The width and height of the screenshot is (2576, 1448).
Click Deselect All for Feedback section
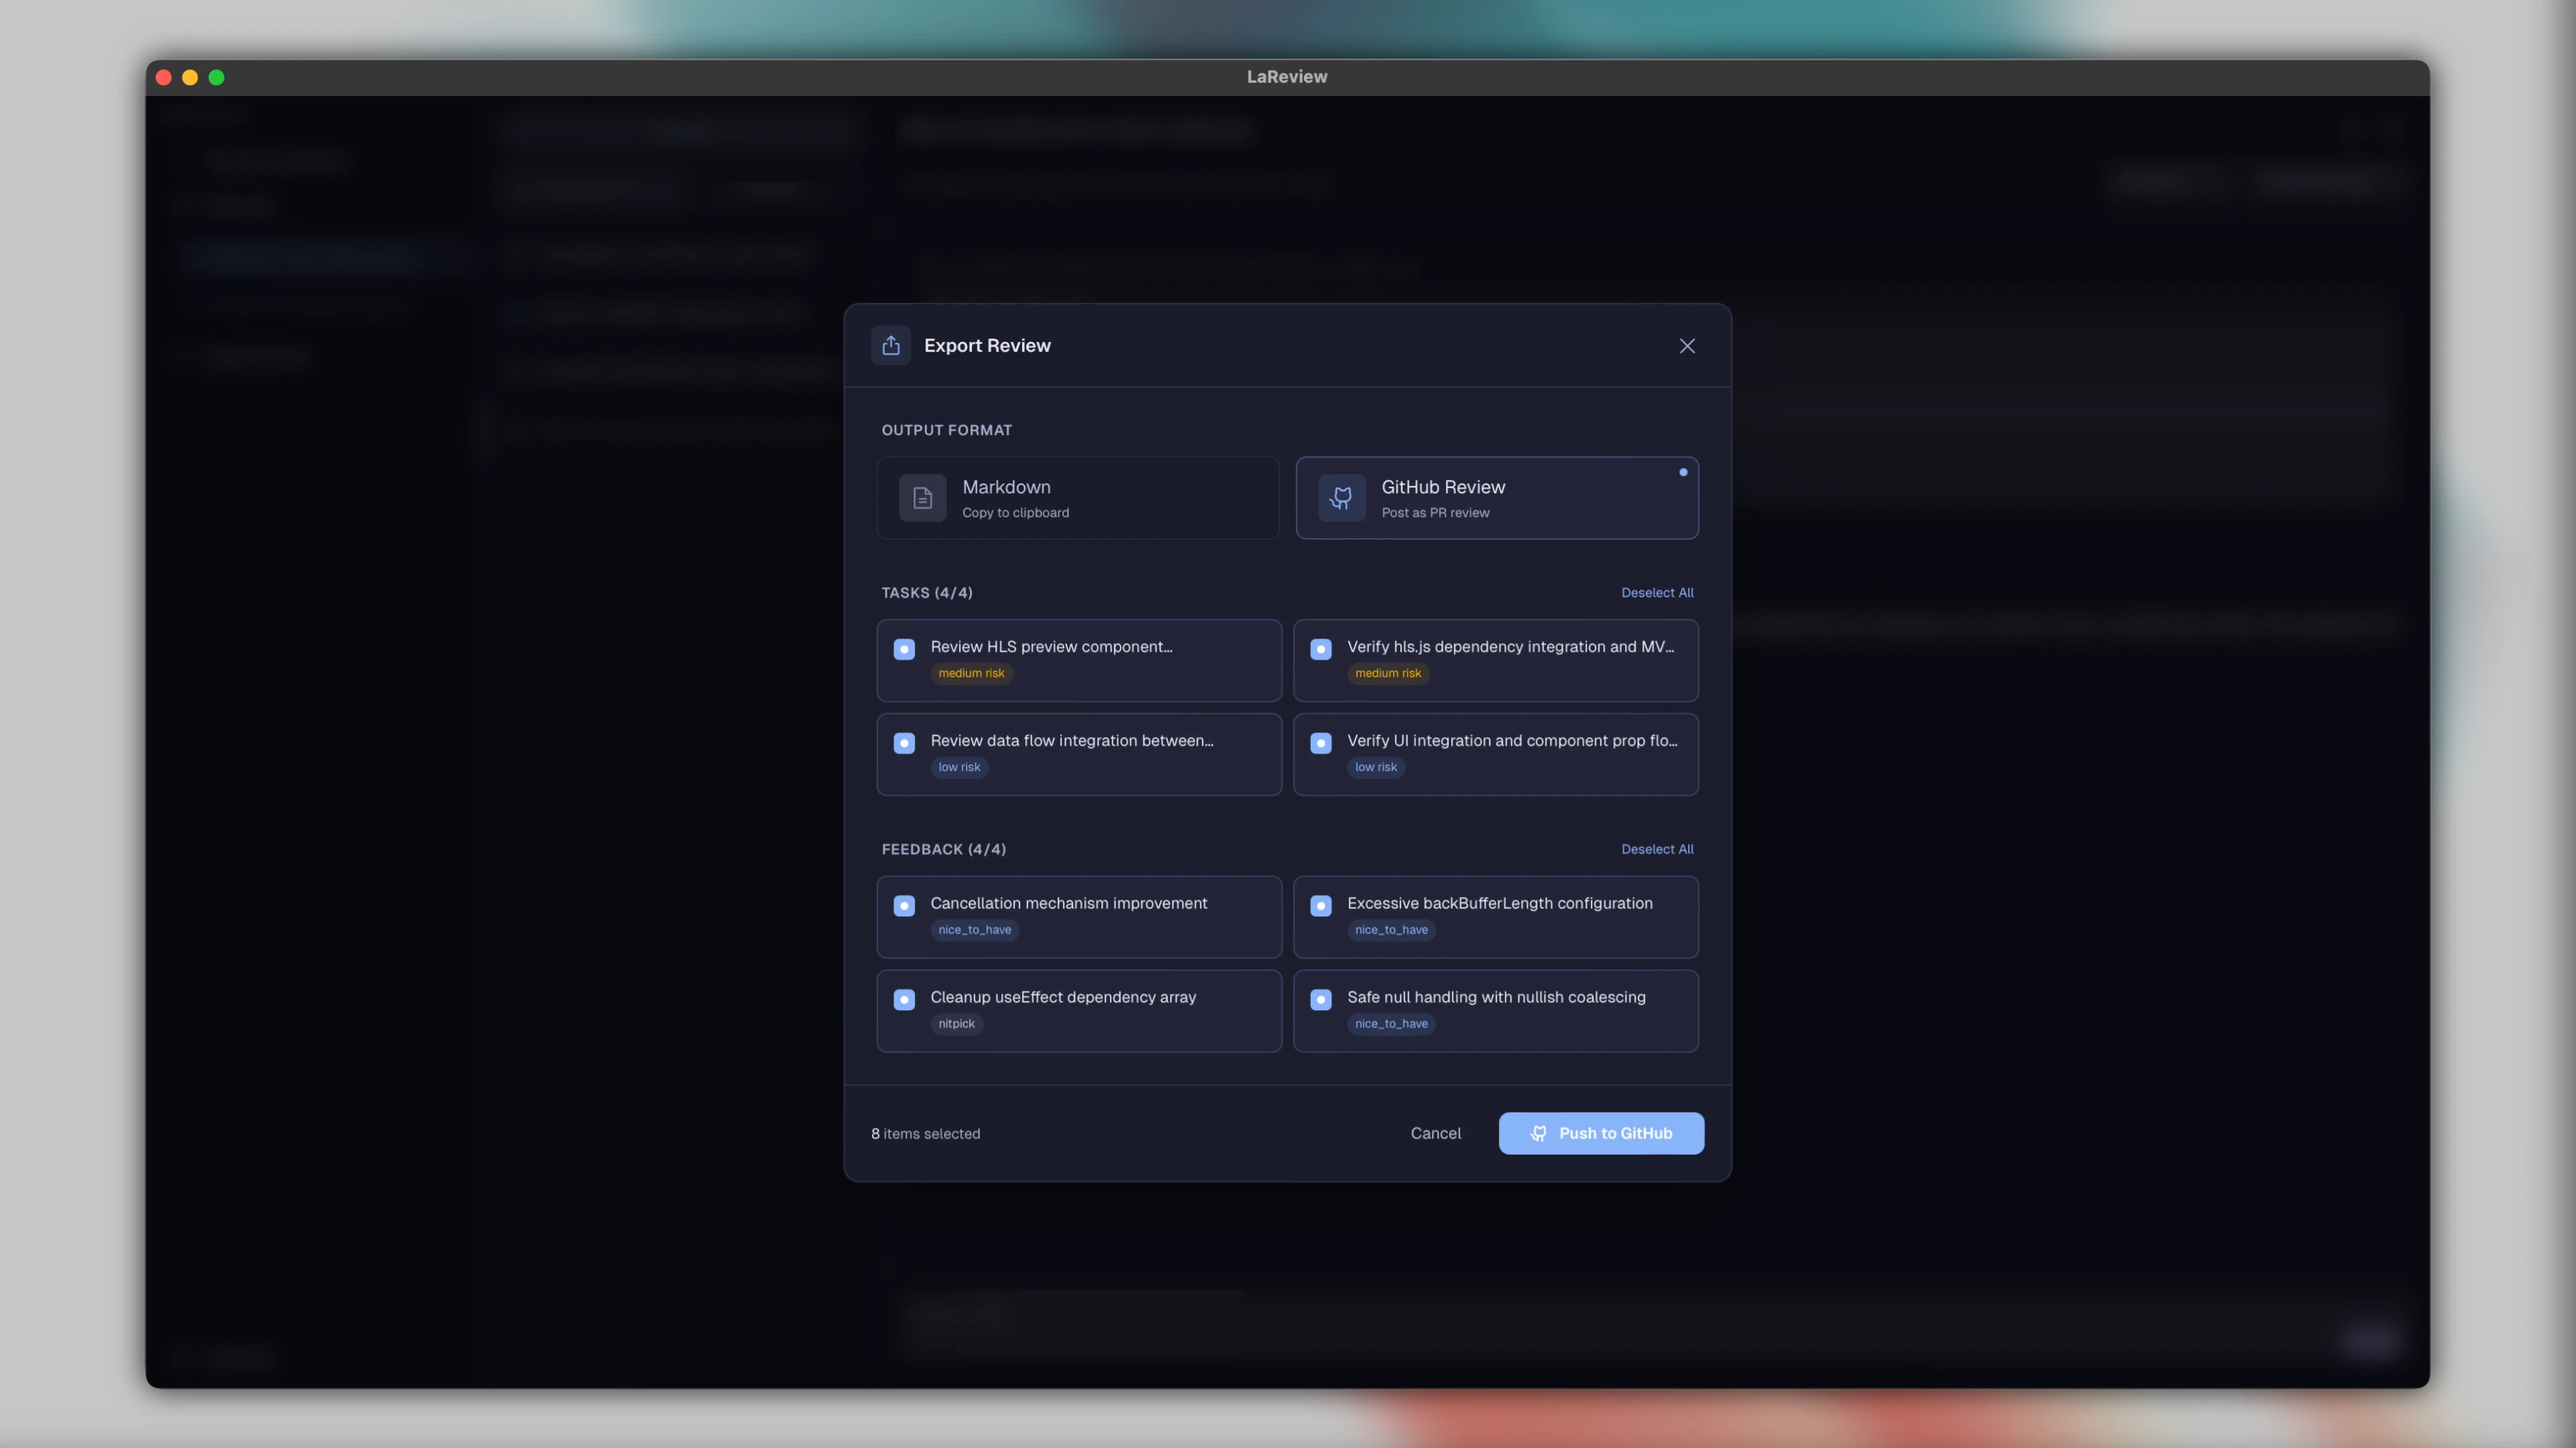point(1657,849)
